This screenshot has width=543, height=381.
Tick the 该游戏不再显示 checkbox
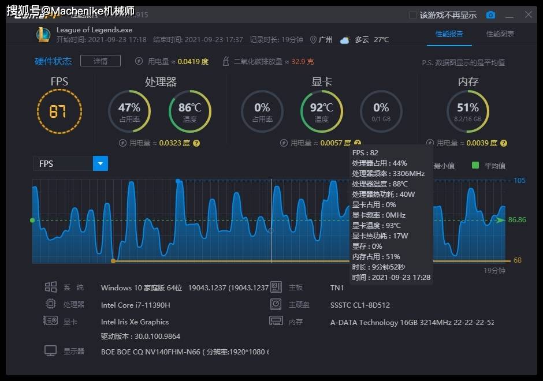click(x=413, y=15)
